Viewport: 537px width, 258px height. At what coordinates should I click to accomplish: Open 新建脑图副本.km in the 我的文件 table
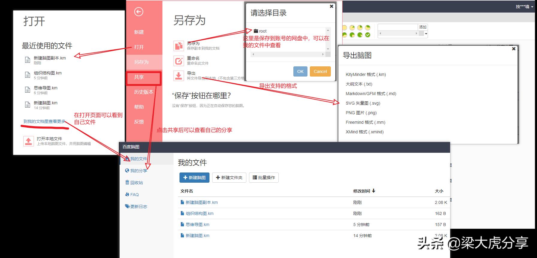point(202,202)
